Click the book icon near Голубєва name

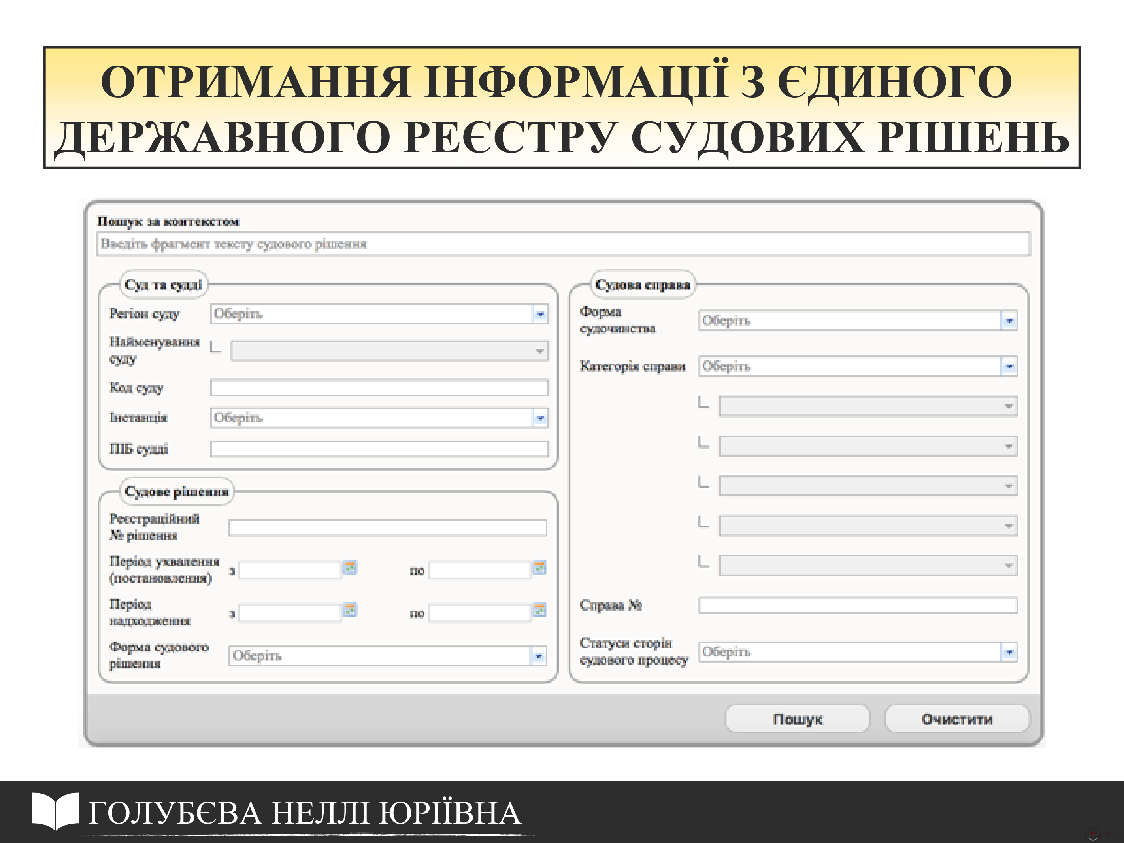55,811
